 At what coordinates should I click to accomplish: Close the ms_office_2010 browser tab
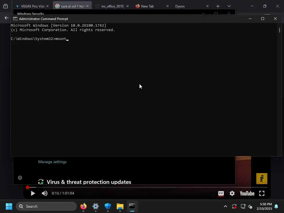[x=128, y=6]
